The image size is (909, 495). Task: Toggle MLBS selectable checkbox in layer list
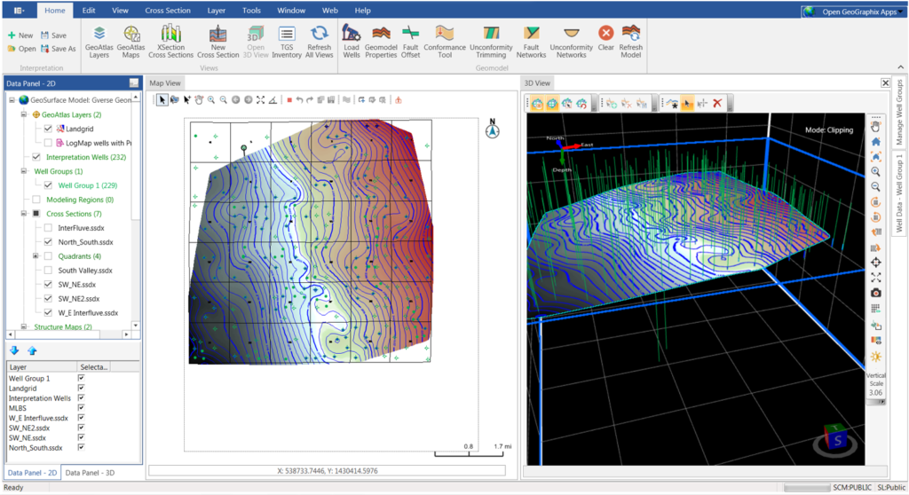[x=81, y=407]
